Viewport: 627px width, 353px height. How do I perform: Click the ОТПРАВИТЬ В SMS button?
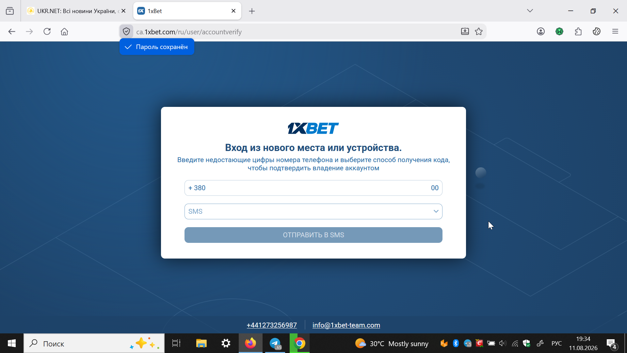tap(313, 235)
